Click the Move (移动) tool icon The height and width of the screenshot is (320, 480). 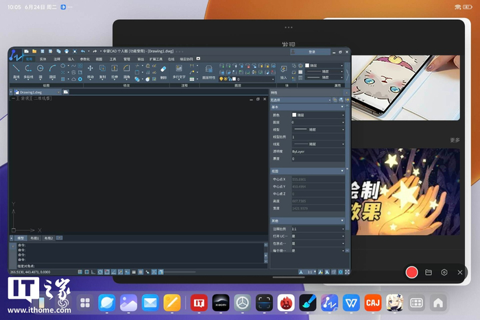click(90, 69)
